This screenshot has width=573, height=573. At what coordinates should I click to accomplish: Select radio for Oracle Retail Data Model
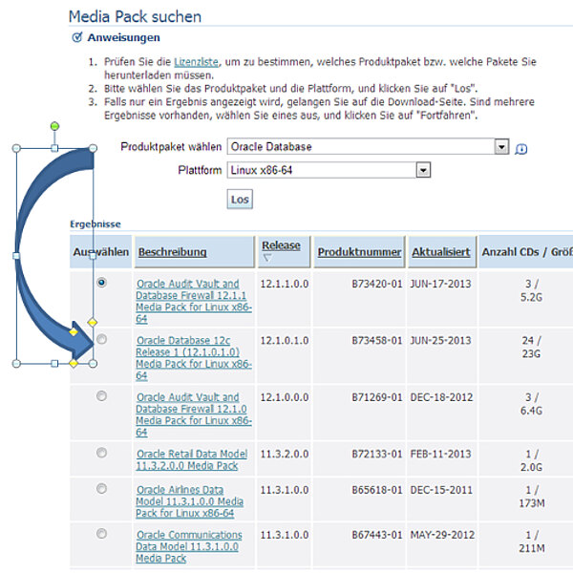click(102, 453)
